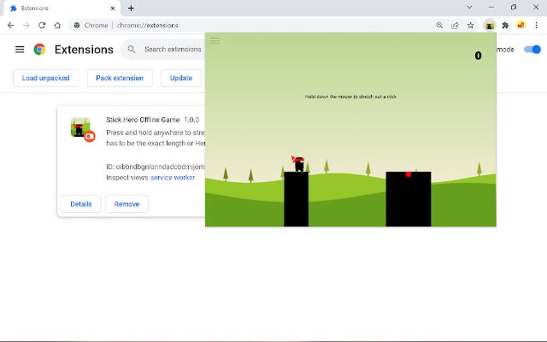Image resolution: width=547 pixels, height=342 pixels.
Task: Open the Extensions page hamburger menu
Action: click(19, 49)
